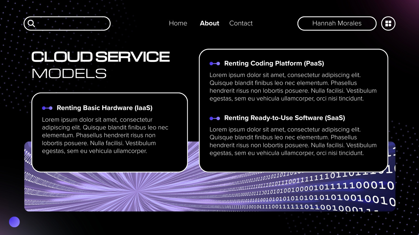Select the Renting Basic Hardware (IaaS) heading
Viewport: 419px width, 235px height.
pos(104,108)
